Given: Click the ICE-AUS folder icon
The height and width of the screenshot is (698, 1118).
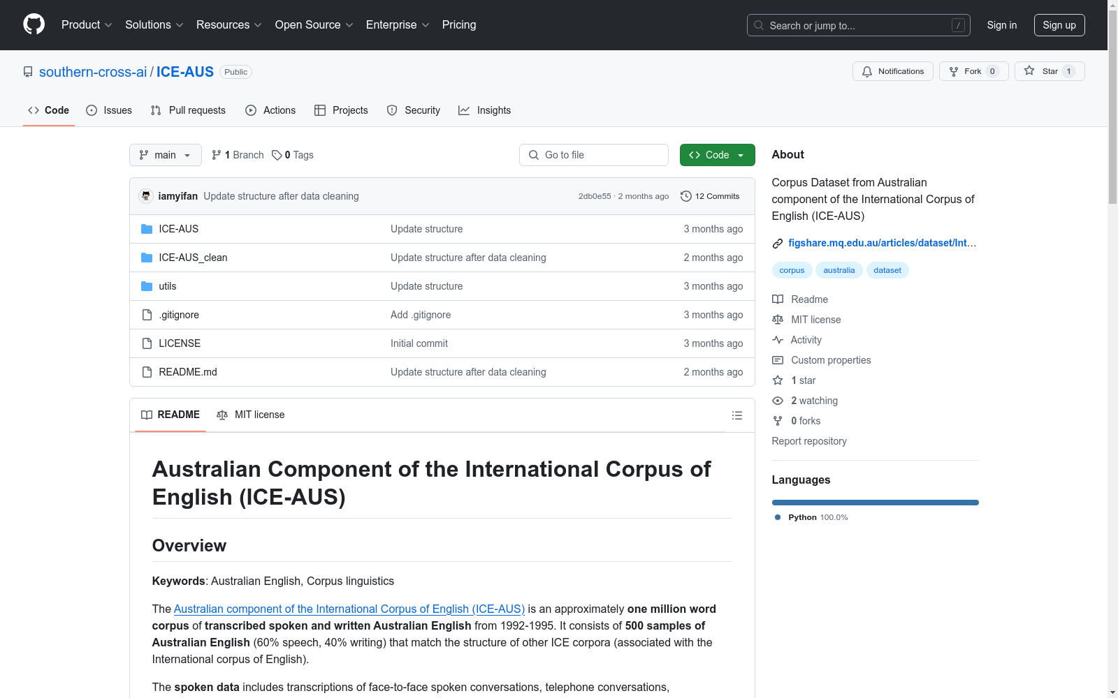Looking at the screenshot, I should pyautogui.click(x=147, y=229).
